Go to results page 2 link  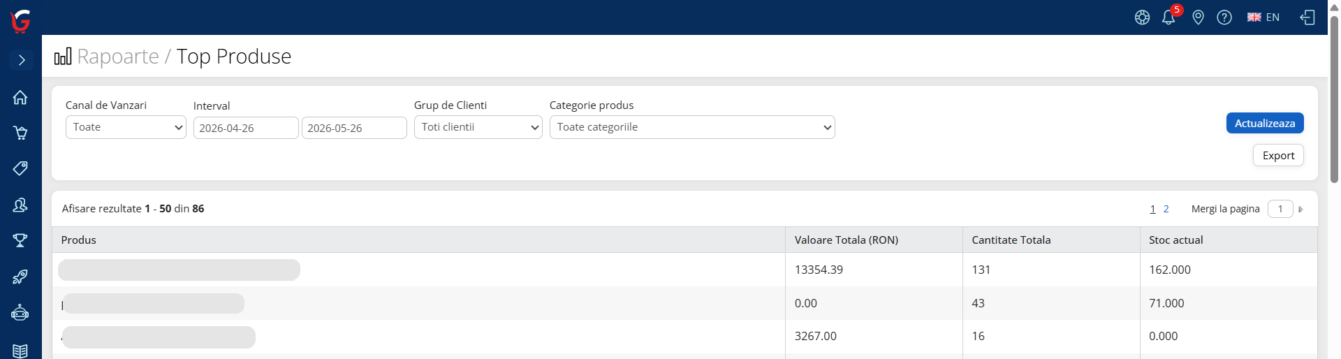point(1166,209)
